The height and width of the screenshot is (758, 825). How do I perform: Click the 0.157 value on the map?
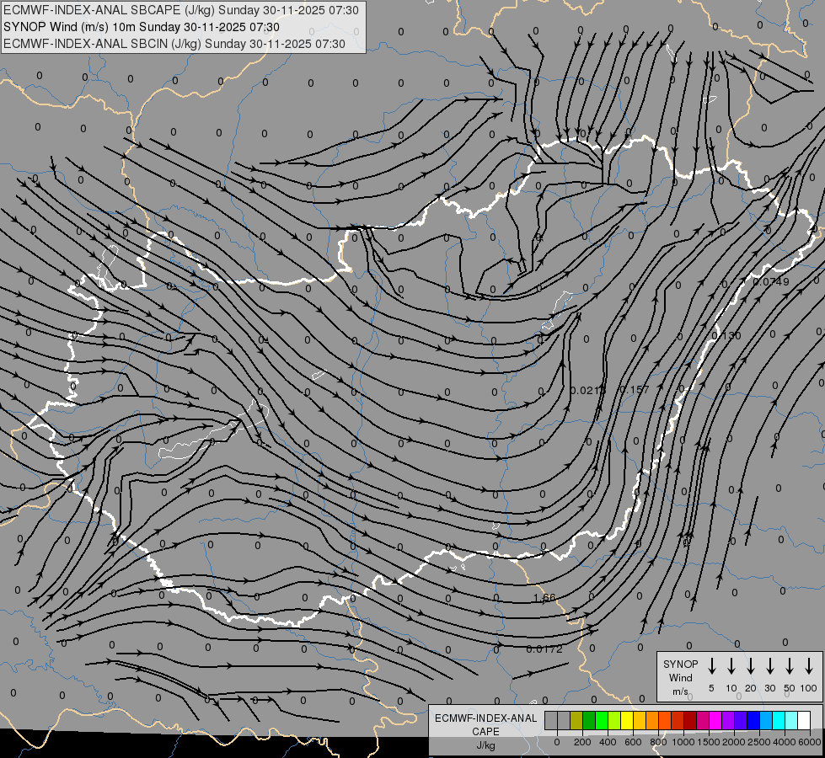point(635,390)
